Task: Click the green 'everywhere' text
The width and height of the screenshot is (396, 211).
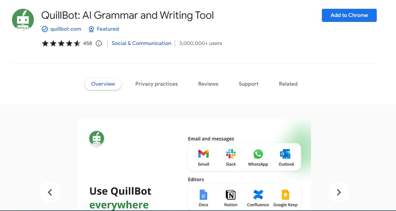Action: coord(119,205)
